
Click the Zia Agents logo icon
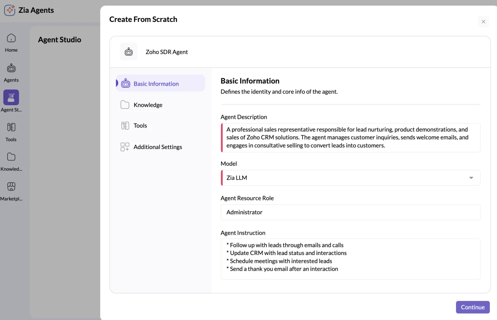(x=10, y=10)
